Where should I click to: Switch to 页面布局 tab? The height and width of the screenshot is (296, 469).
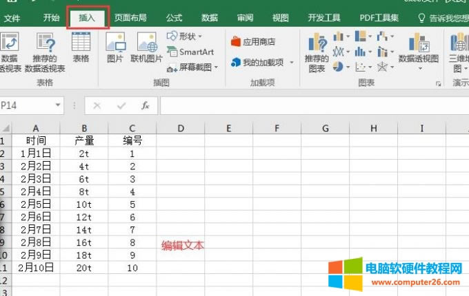[130, 18]
